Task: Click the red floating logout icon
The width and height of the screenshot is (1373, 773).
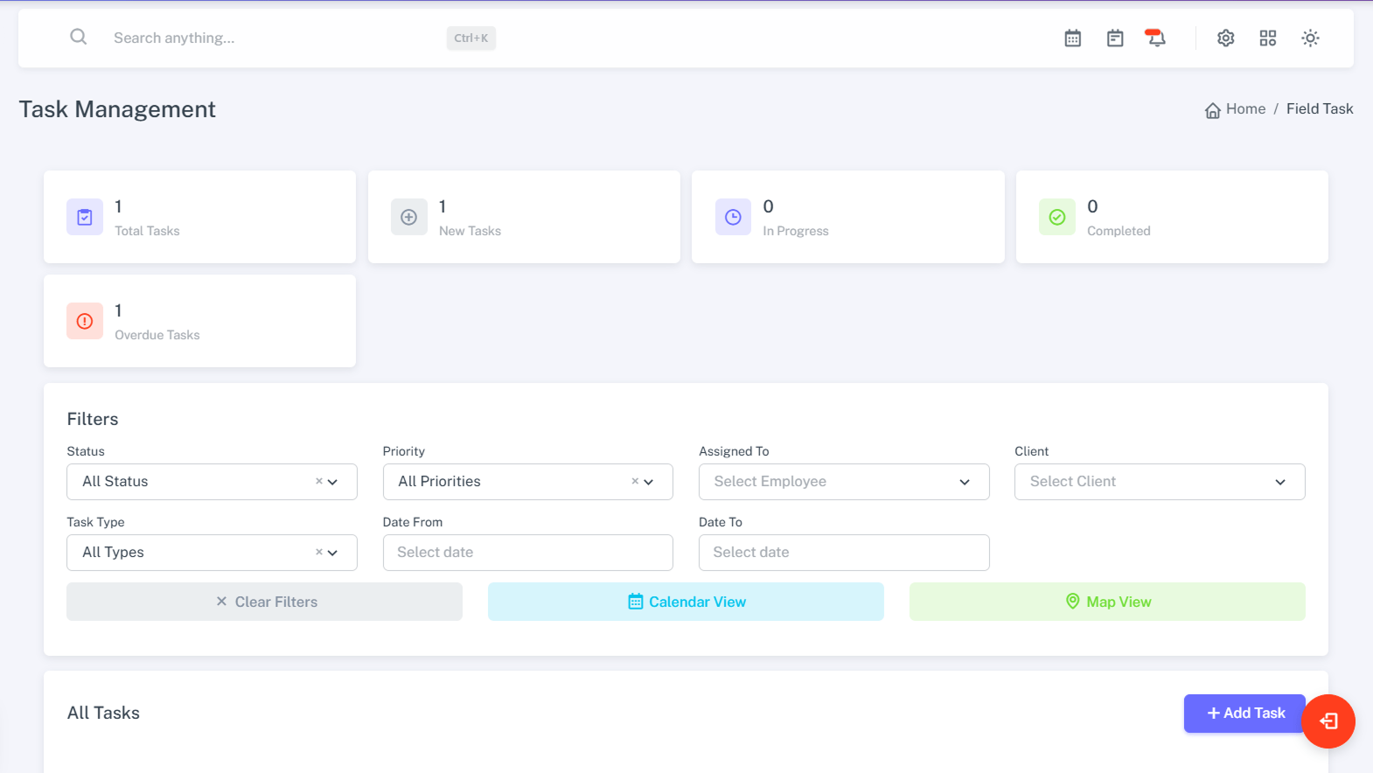Action: (x=1328, y=721)
